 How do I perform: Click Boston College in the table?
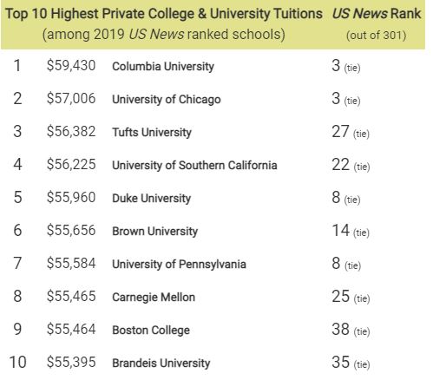point(151,331)
